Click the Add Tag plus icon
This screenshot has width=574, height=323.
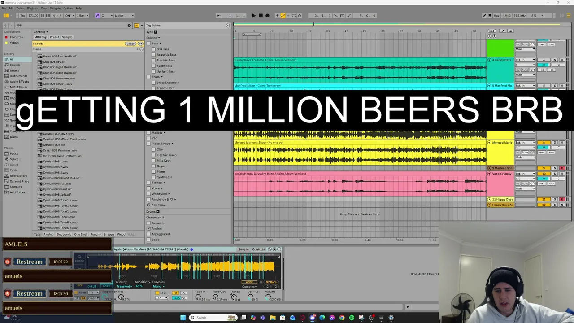point(148,205)
